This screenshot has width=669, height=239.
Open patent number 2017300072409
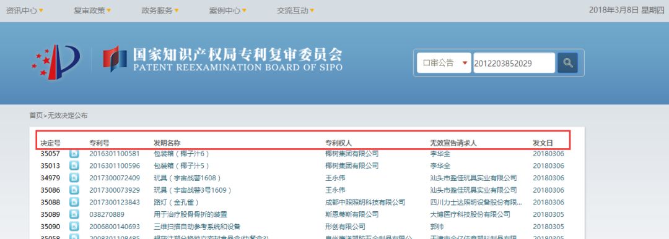(115, 178)
